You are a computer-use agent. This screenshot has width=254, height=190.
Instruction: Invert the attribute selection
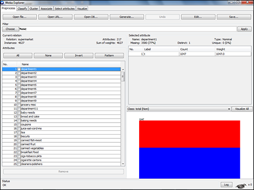pos(79,56)
